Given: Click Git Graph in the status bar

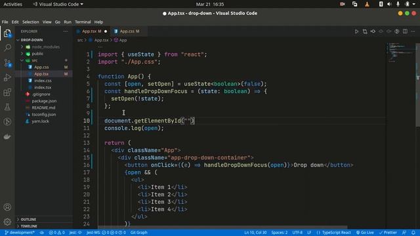Looking at the screenshot, I should click(138, 233).
